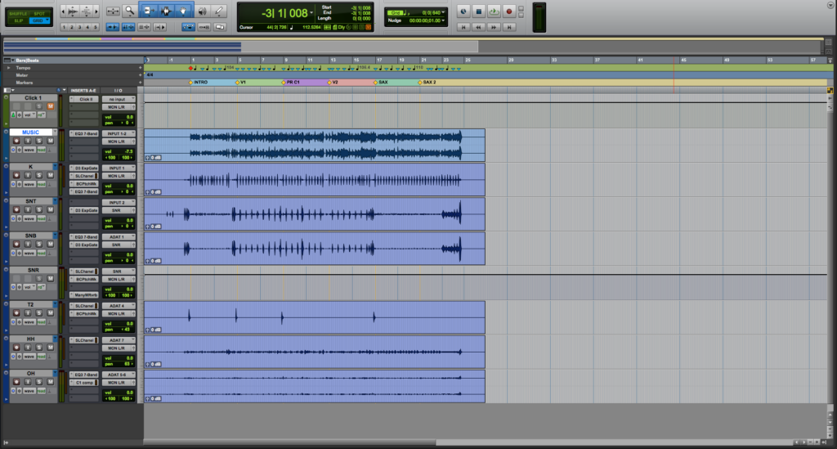
Task: Enable Shuffle edit mode
Action: point(18,13)
